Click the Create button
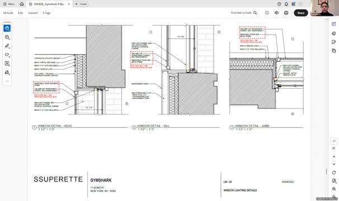339x201 pixels. point(81,4)
